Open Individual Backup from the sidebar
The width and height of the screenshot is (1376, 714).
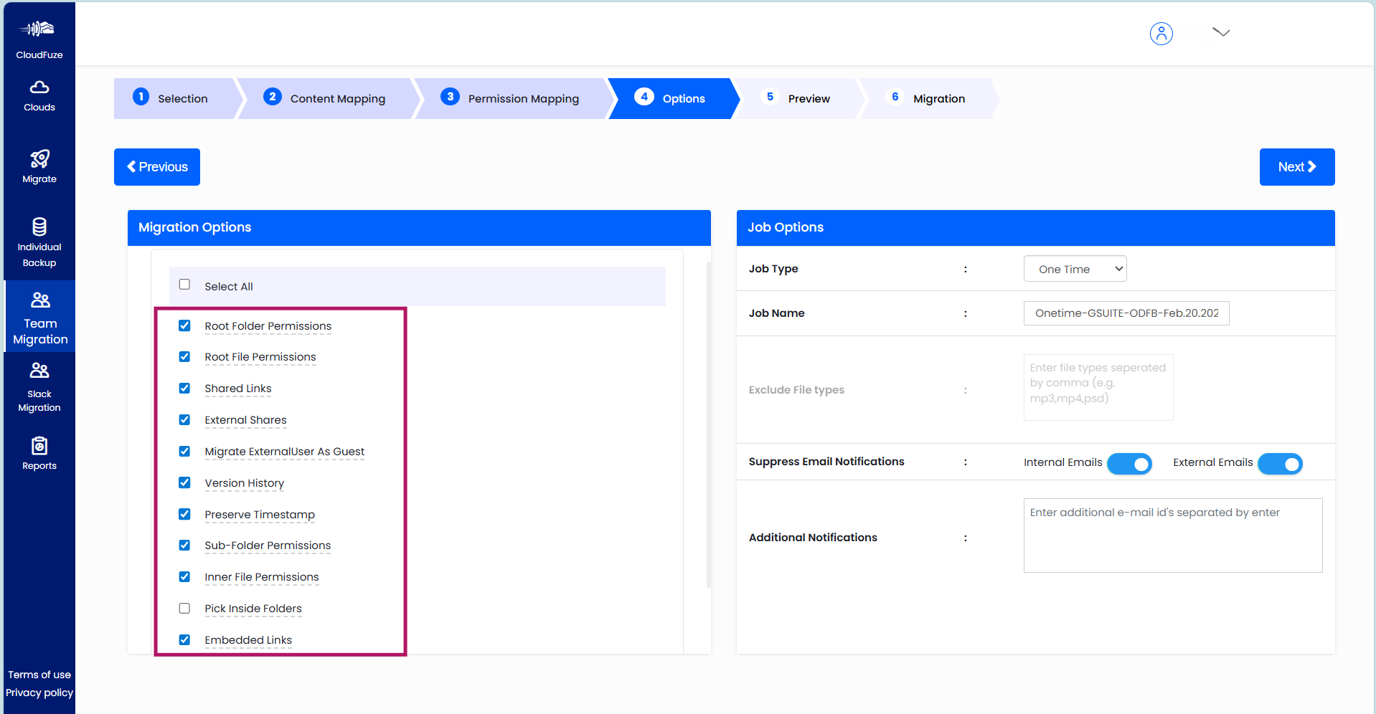39,239
